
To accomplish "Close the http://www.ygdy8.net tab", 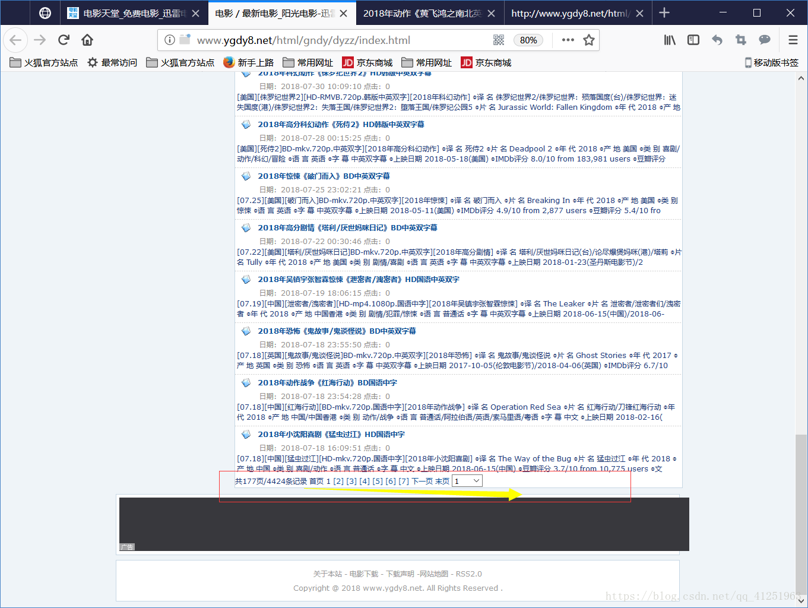I will (x=639, y=13).
